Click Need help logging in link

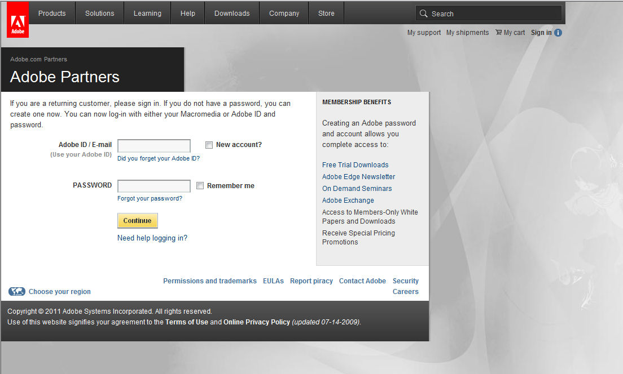coord(152,238)
